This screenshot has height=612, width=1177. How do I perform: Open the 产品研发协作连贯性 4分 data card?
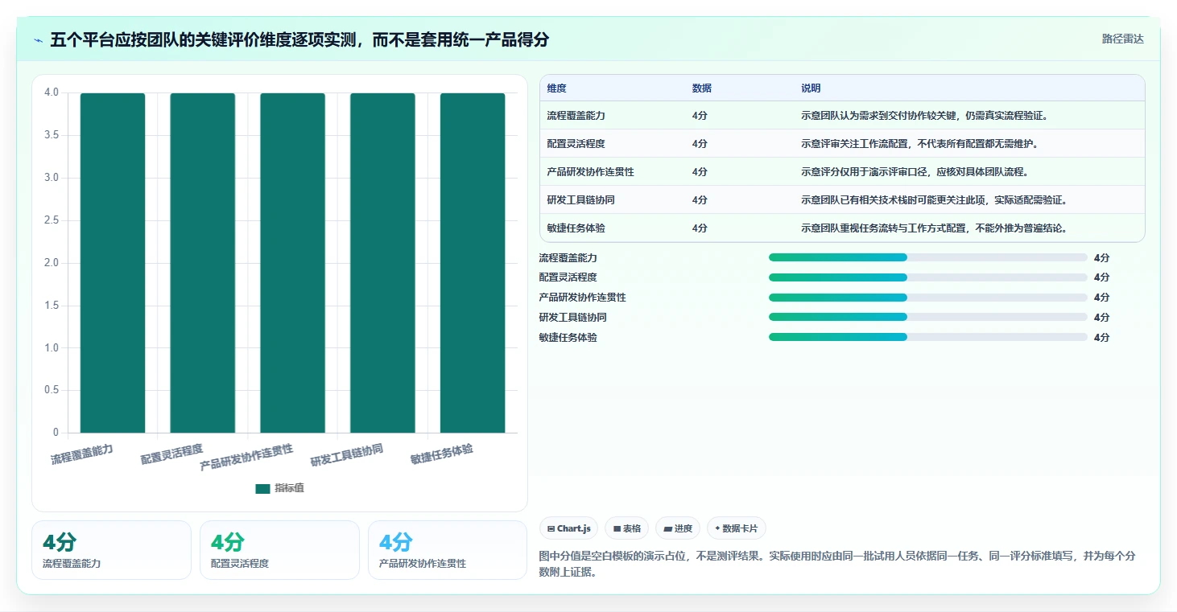(x=448, y=550)
